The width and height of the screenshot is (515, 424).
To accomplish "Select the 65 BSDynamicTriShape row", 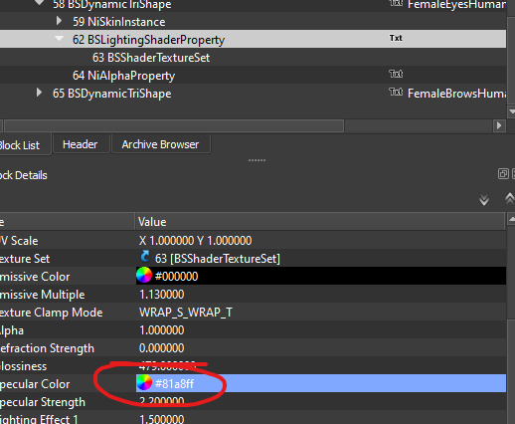I will [x=253, y=94].
